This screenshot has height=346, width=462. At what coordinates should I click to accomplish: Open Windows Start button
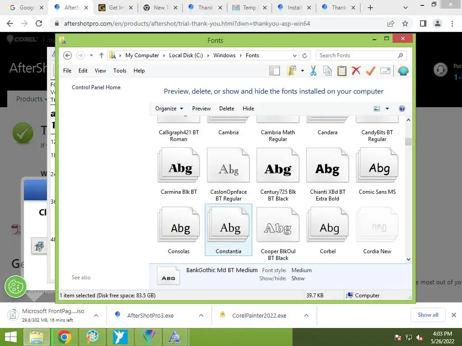[x=11, y=337]
